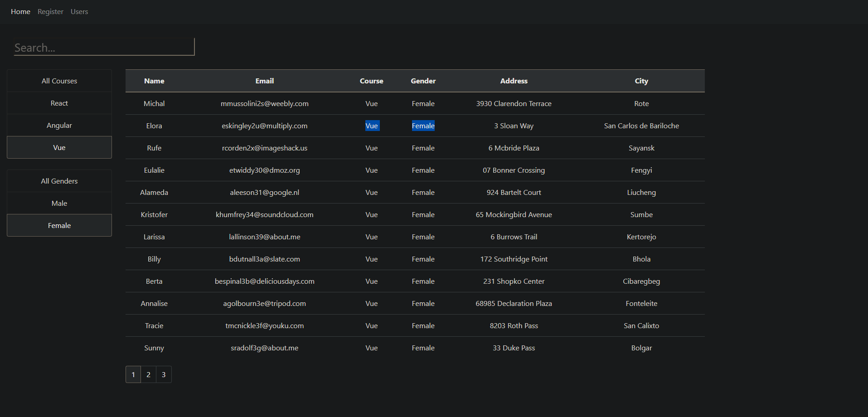Click the City column header
Screen dimensions: 868x417
click(641, 81)
